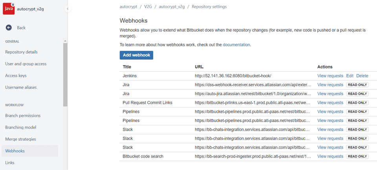Open Merge strategies settings
Viewport: 377px width, 170px height.
point(20,139)
